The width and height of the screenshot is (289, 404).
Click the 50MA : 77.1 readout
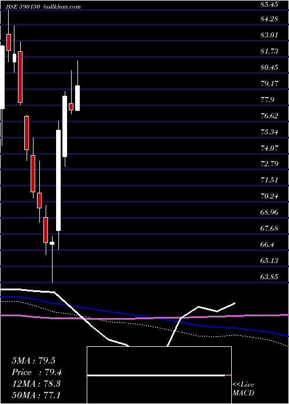click(x=36, y=395)
